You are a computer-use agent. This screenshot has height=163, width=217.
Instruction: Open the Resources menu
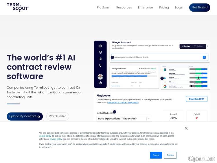point(124,8)
